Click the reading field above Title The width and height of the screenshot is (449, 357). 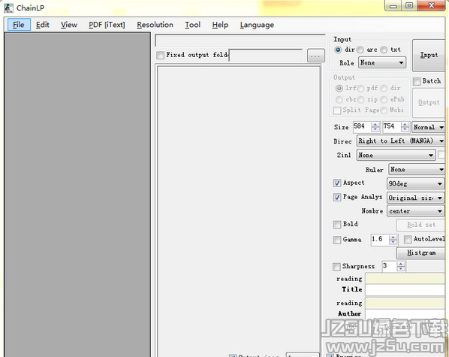pos(405,279)
